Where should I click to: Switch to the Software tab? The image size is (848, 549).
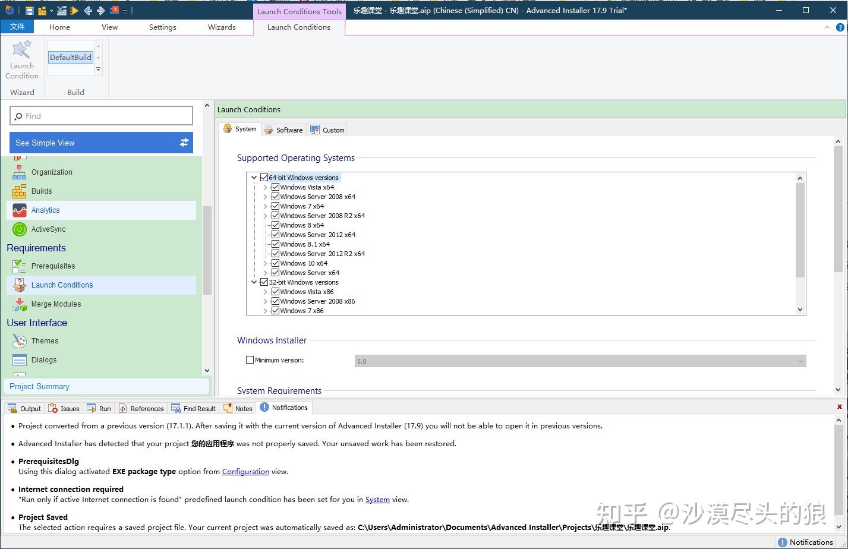click(283, 130)
